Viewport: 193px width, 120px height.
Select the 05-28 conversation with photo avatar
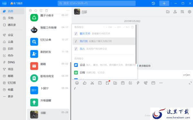[48, 114]
